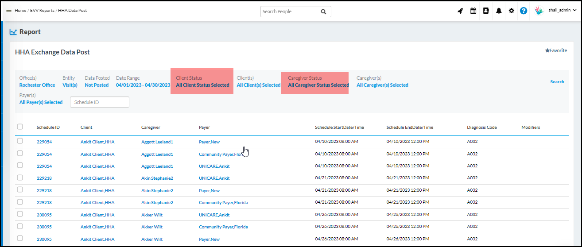Check the first row for schedule 229054
The width and height of the screenshot is (582, 247).
20,141
